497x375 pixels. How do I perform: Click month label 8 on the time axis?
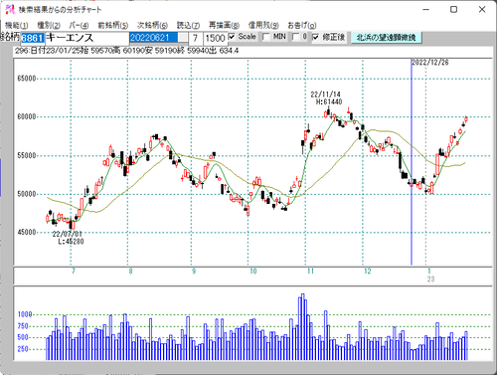[130, 272]
